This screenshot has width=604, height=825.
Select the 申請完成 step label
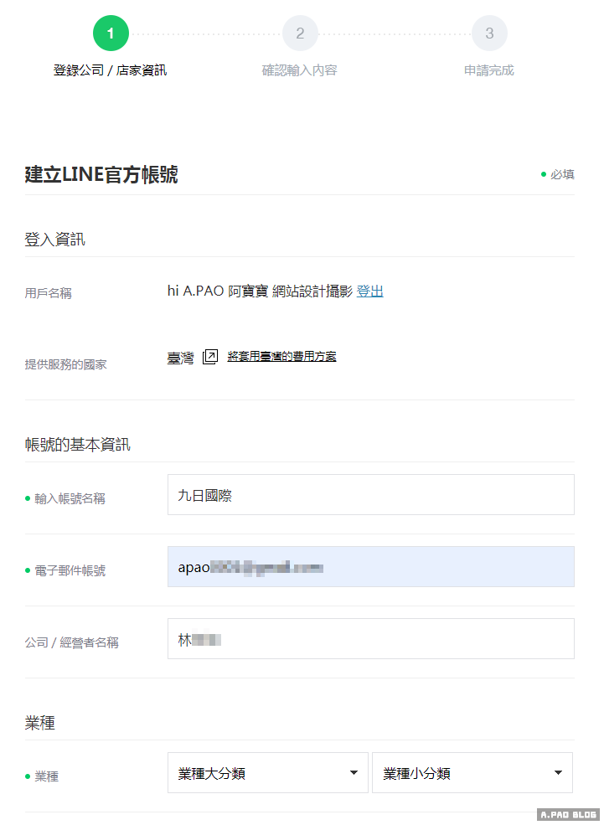(489, 70)
